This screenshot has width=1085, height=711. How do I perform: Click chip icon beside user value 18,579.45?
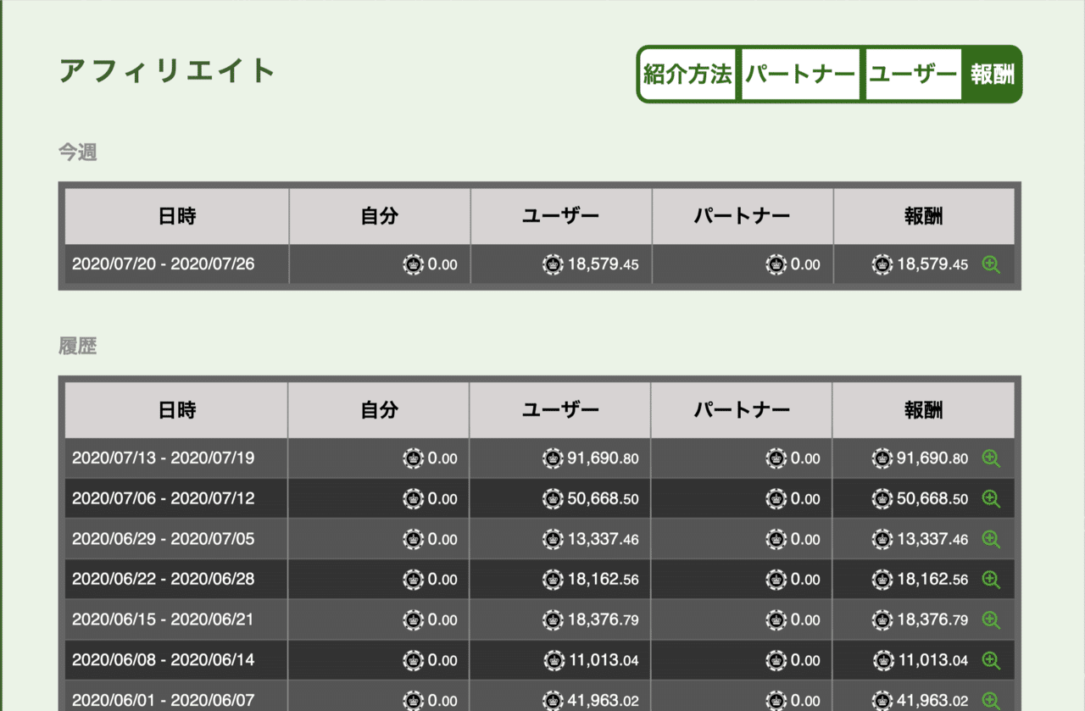(553, 264)
